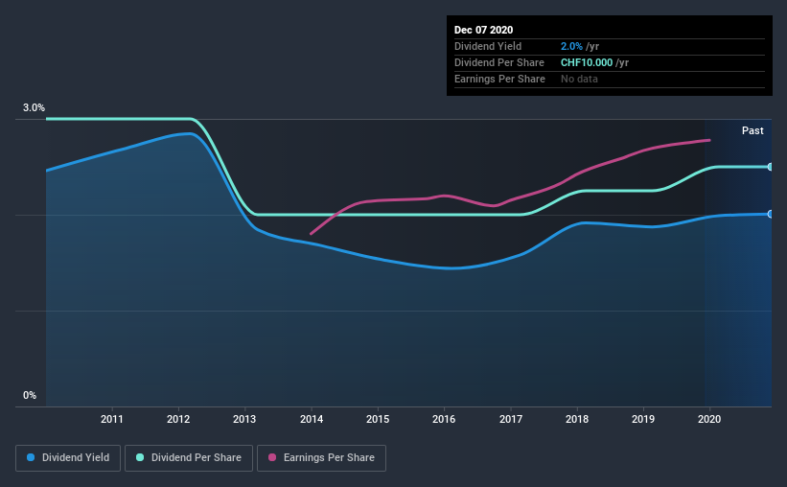
Task: Click the 0% y-axis label
Action: [30, 396]
